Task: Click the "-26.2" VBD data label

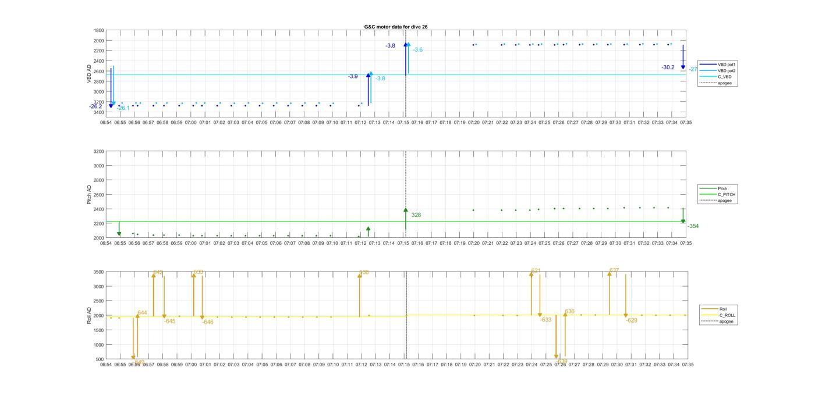Action: coord(95,106)
